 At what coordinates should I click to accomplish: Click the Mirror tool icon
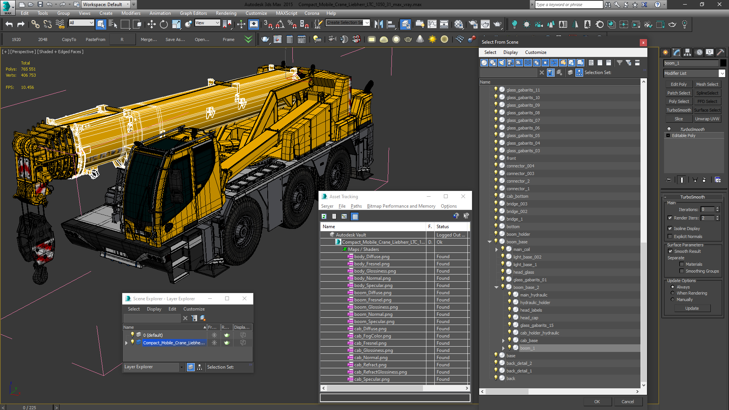379,24
